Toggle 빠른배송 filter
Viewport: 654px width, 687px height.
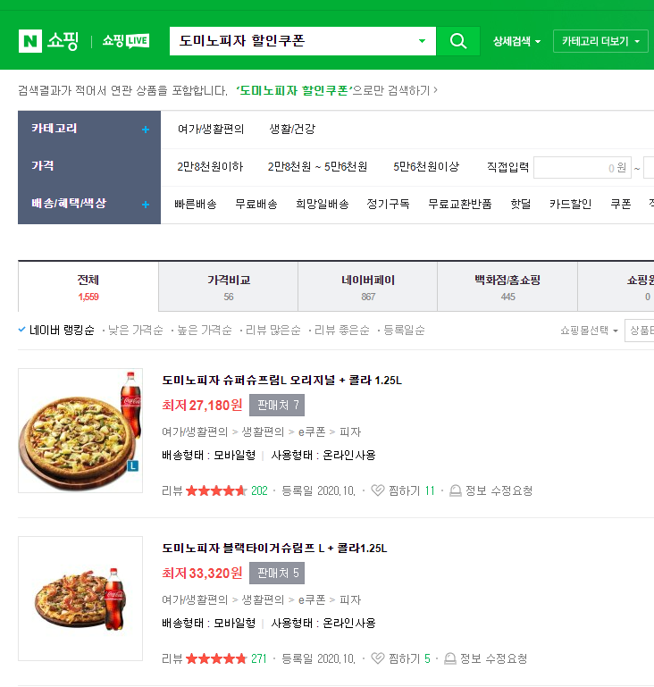(x=196, y=204)
